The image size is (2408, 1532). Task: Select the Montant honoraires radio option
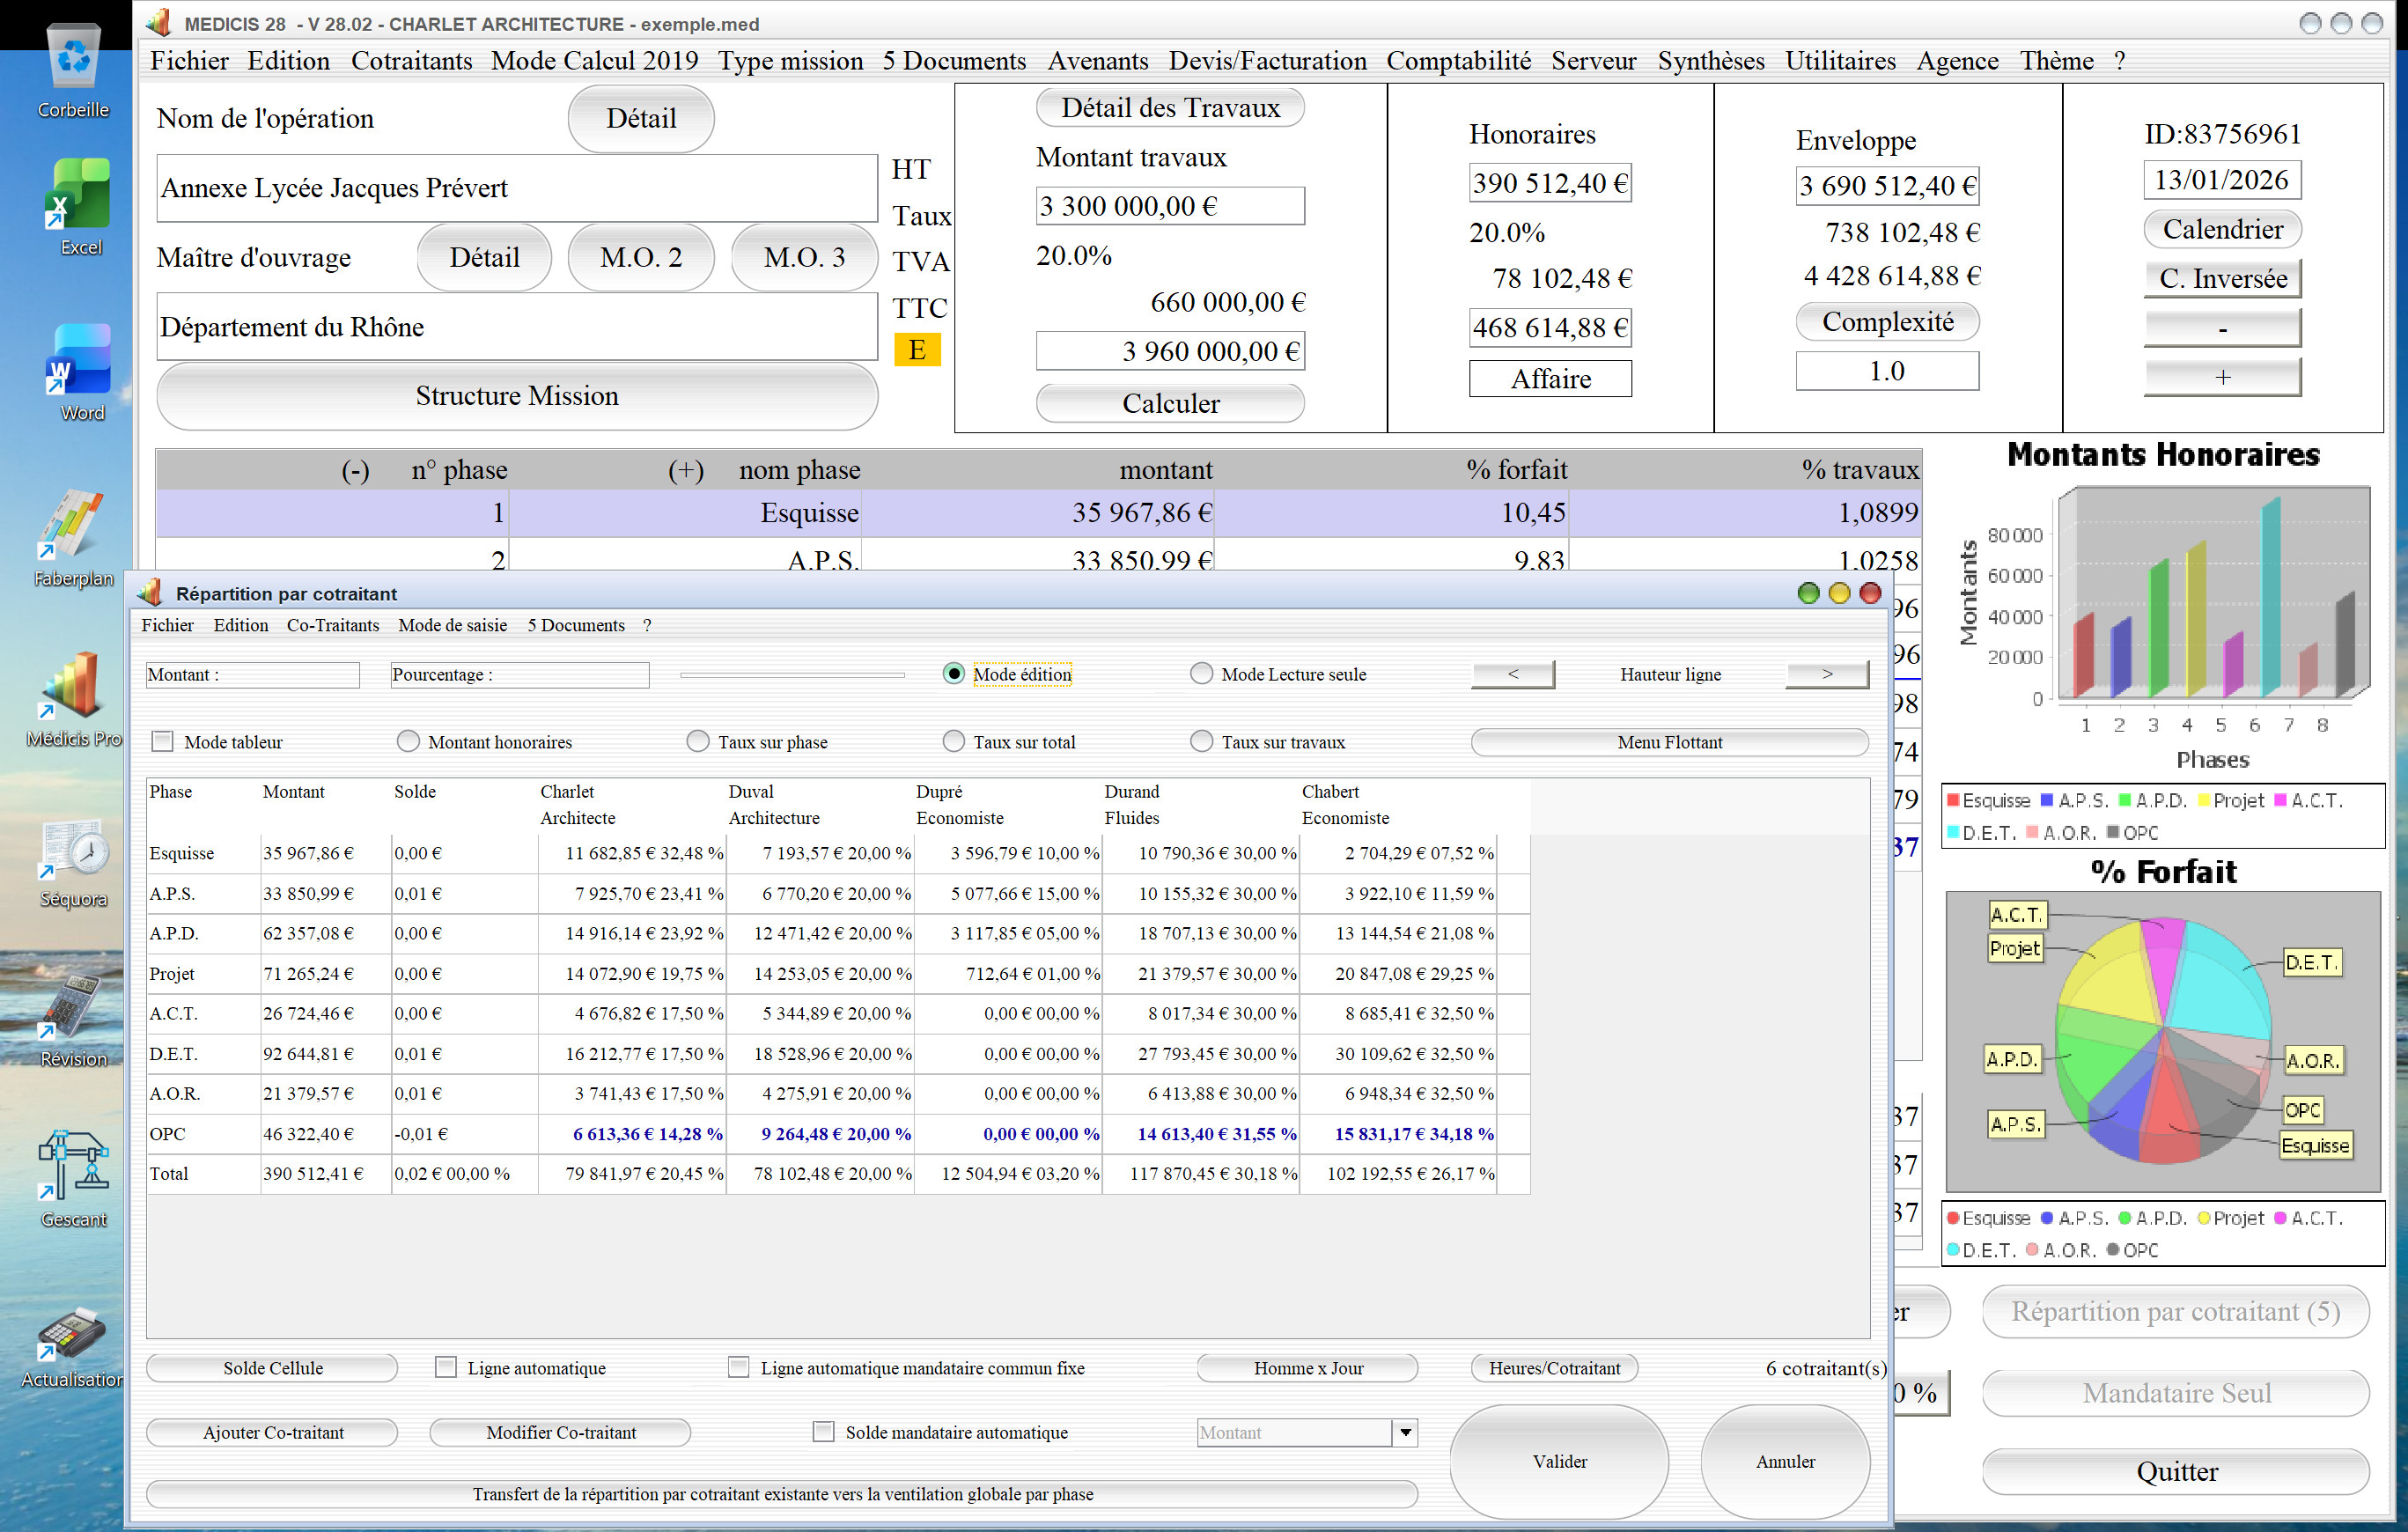click(407, 742)
